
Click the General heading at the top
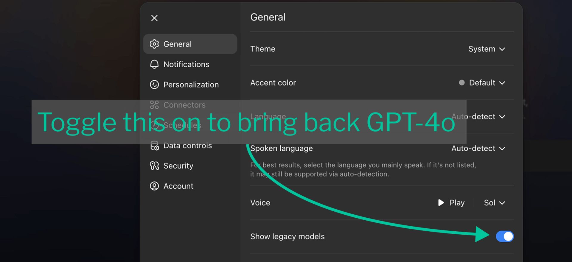268,17
